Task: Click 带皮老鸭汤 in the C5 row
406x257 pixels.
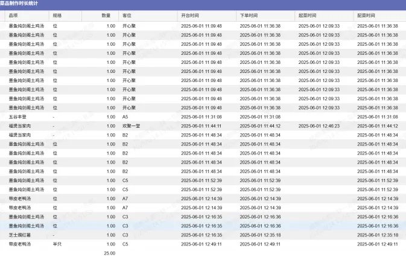Action: coord(20,244)
